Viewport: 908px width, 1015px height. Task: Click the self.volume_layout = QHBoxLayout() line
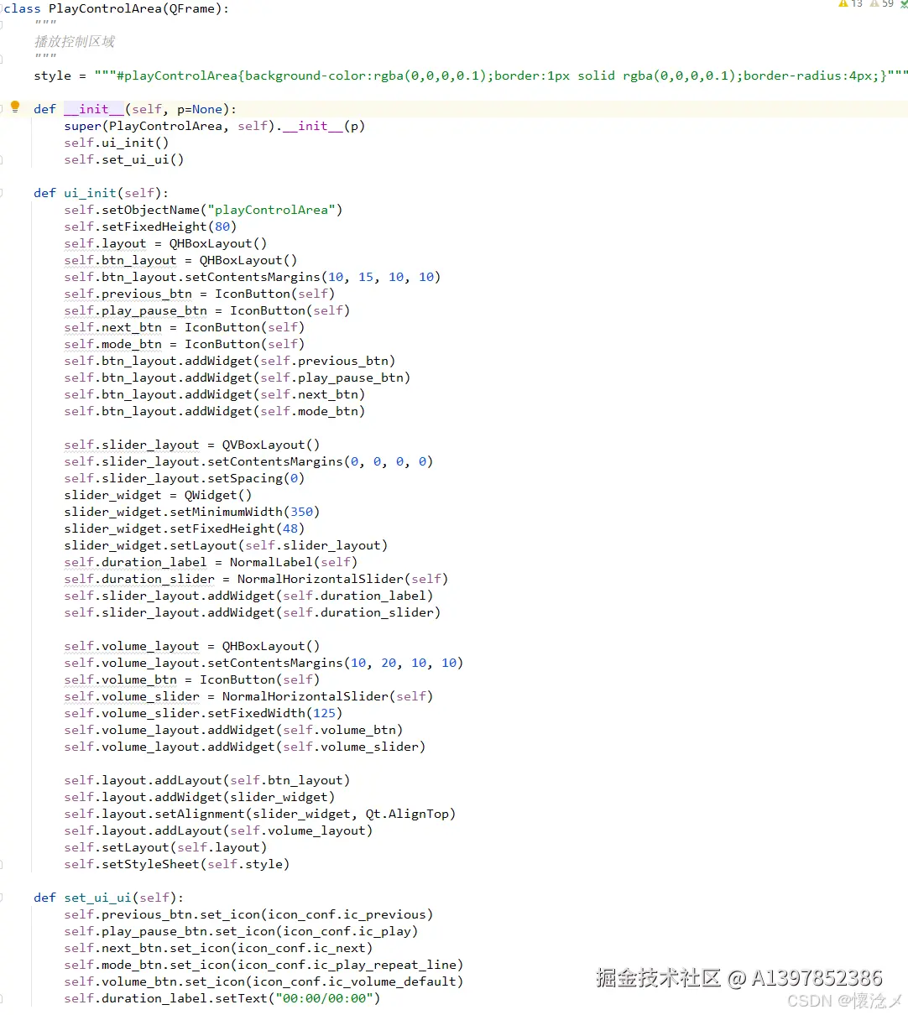[x=192, y=646]
